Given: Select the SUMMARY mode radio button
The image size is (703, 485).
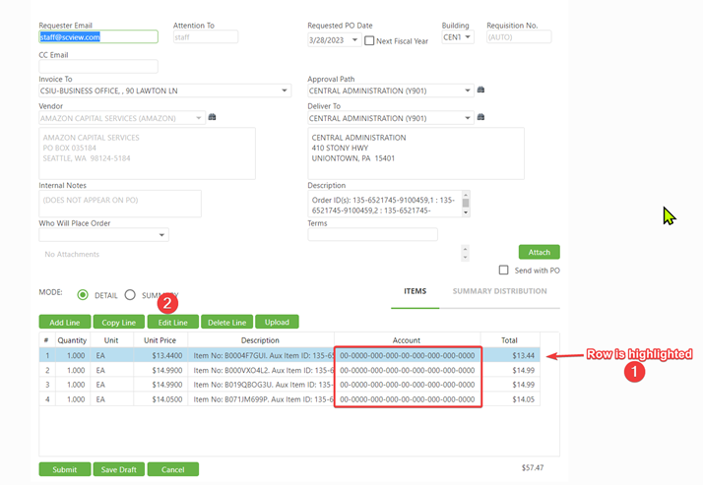Looking at the screenshot, I should (130, 294).
